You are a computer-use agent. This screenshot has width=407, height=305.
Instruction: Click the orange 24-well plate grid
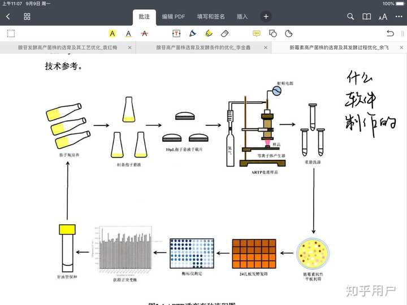click(x=254, y=254)
